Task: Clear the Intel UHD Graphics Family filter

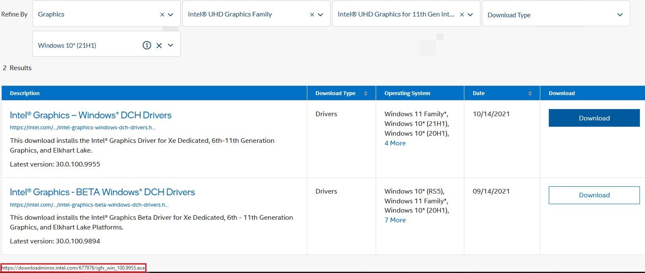Action: click(x=312, y=14)
